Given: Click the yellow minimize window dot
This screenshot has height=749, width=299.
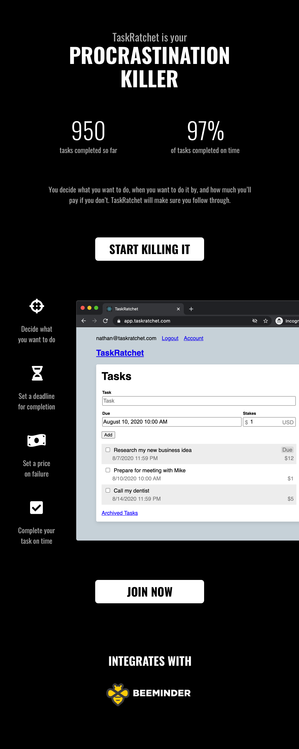Looking at the screenshot, I should click(89, 308).
